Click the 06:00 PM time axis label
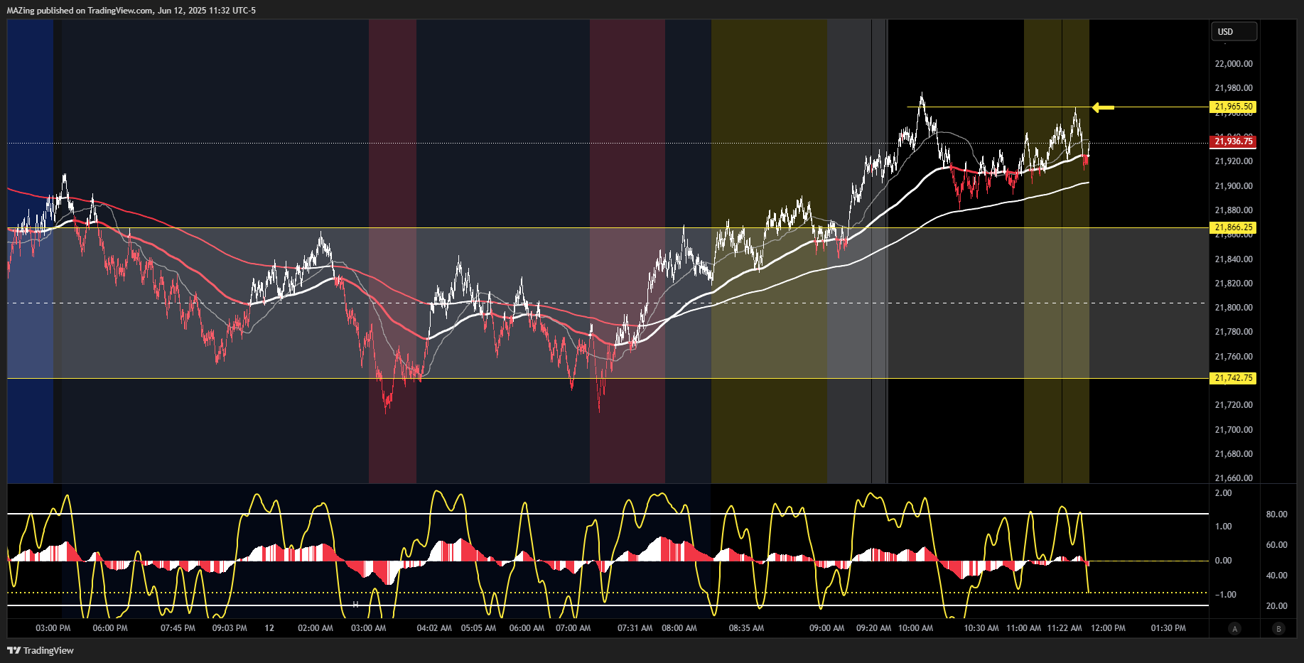The width and height of the screenshot is (1304, 663). (110, 628)
